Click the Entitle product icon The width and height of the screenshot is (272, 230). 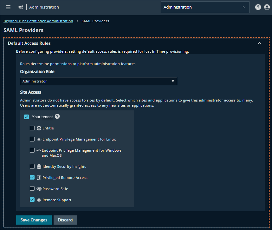[x=39, y=128]
